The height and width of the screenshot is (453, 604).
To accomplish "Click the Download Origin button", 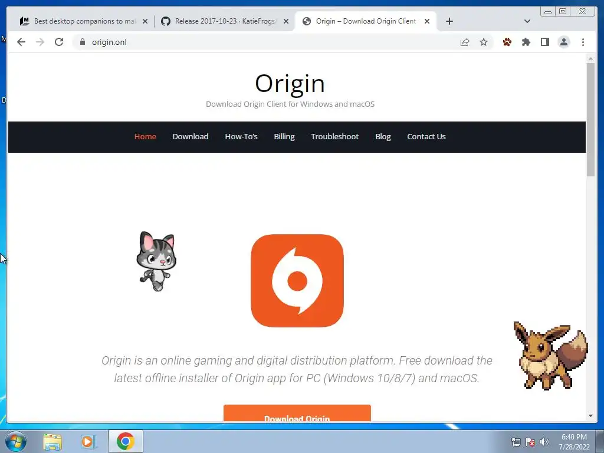I will point(297,413).
